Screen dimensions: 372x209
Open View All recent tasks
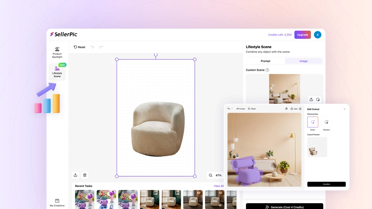(218, 186)
